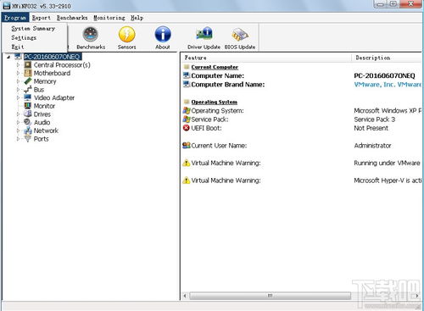Select the PC-20160607ONEQ tree label

point(53,57)
